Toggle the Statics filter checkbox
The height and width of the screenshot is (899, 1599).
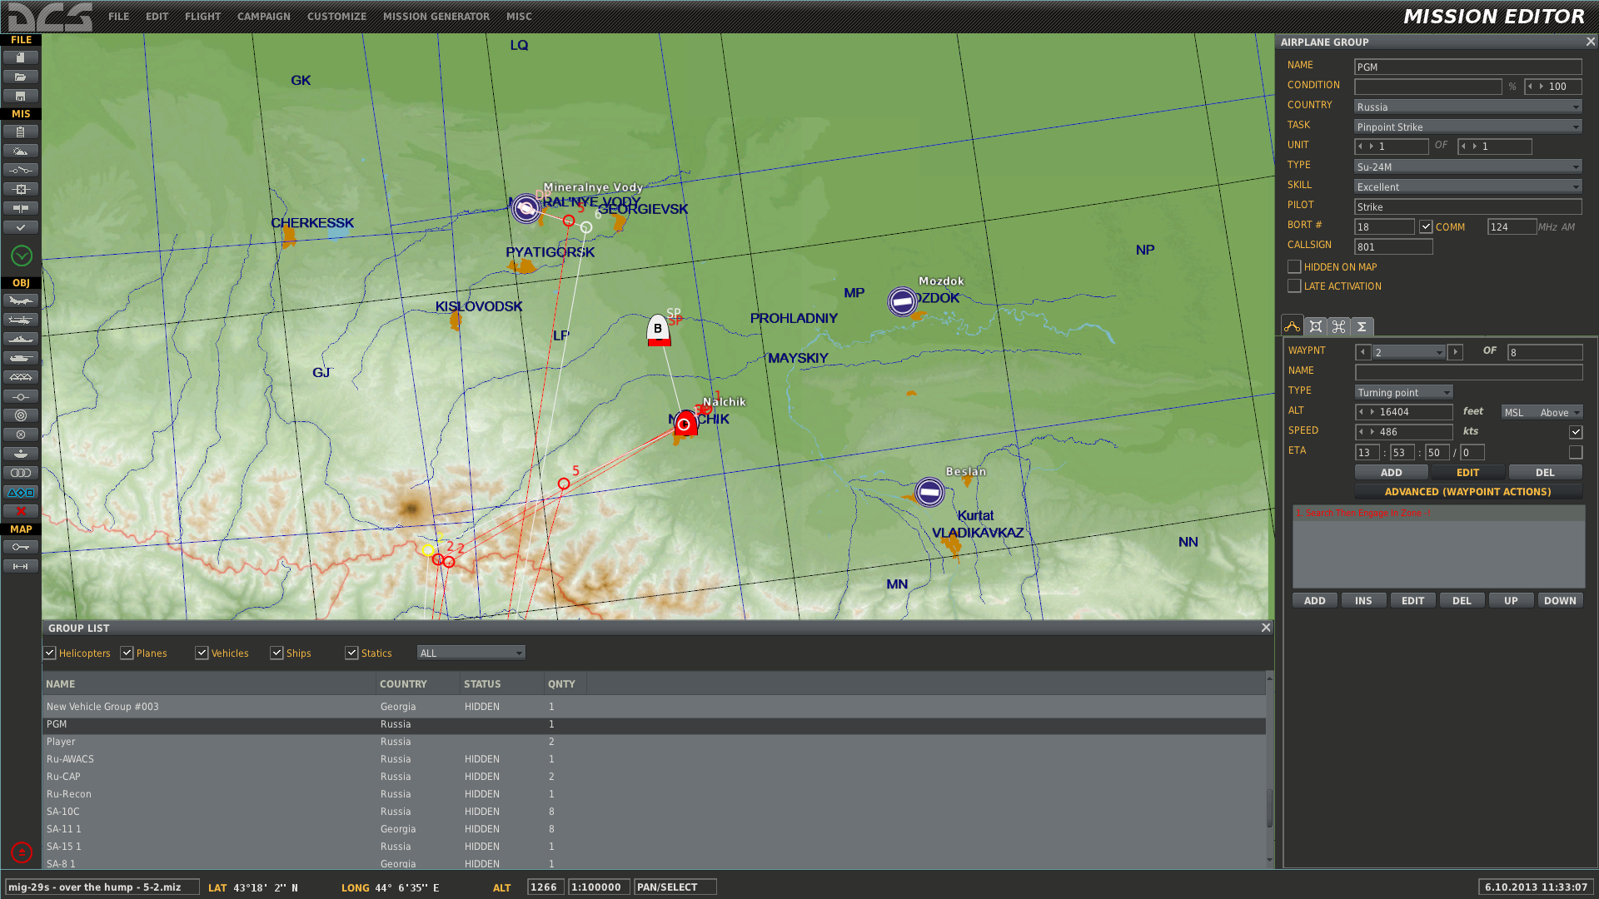point(351,653)
